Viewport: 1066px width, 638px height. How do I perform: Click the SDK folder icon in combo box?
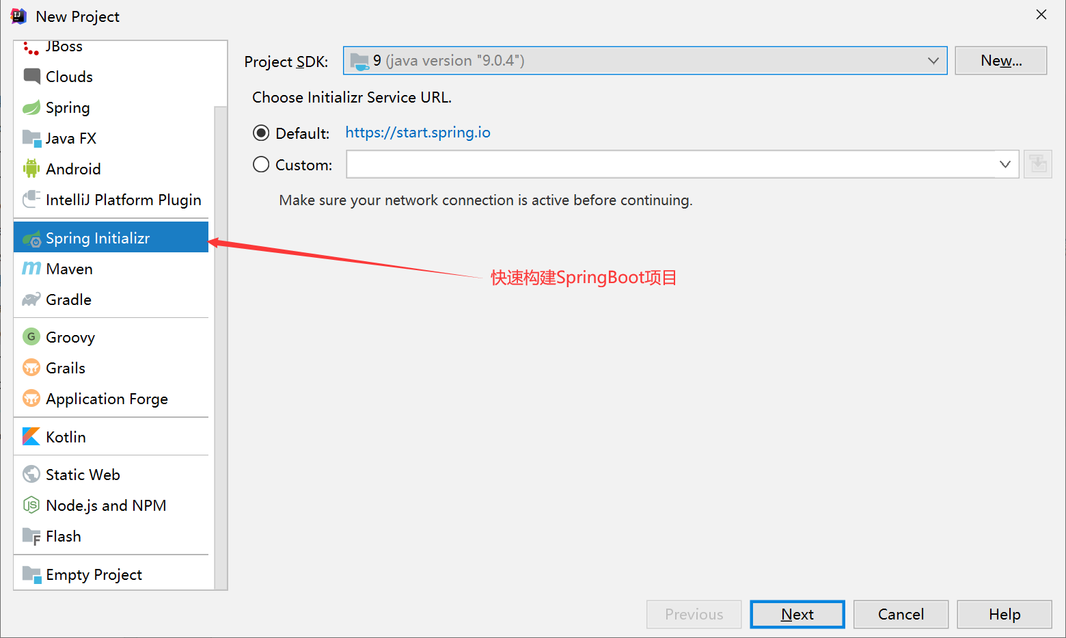click(359, 62)
